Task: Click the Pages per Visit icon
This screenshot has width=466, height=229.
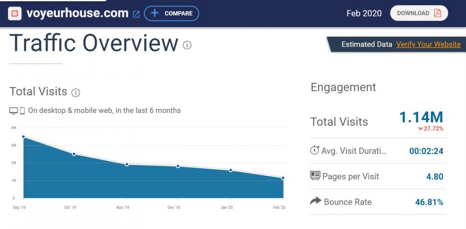Action: point(315,176)
